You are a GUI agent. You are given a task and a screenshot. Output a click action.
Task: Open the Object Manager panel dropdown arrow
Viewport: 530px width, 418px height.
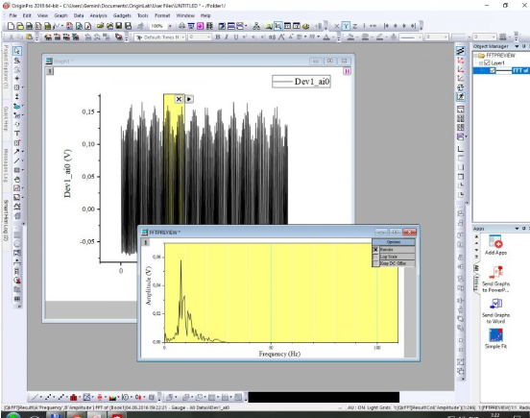click(x=517, y=46)
